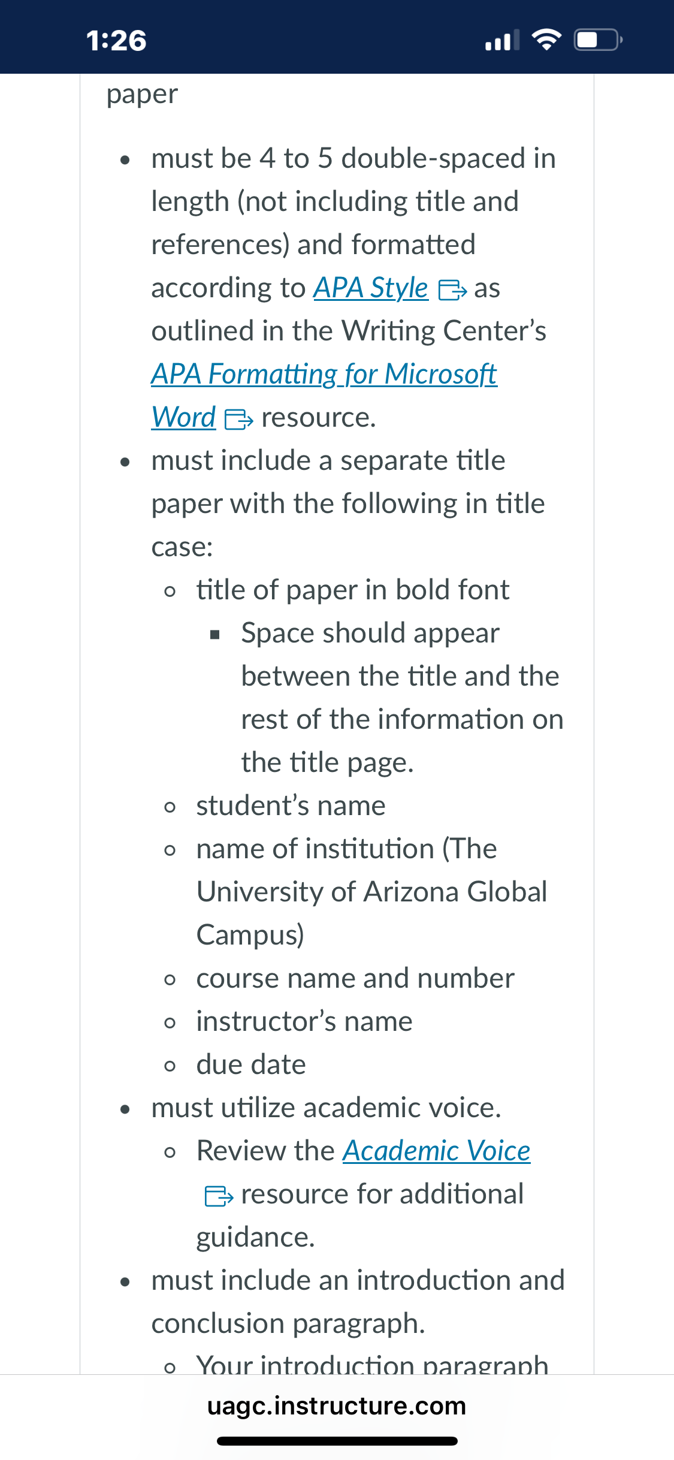Open the APA Style link

(x=371, y=288)
